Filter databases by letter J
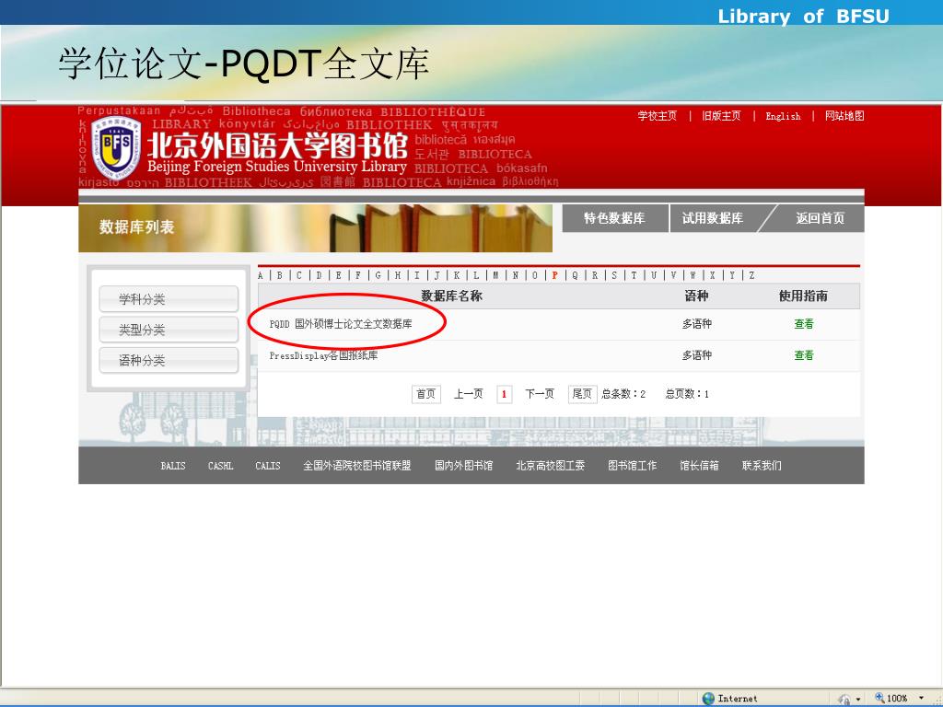 [x=437, y=275]
